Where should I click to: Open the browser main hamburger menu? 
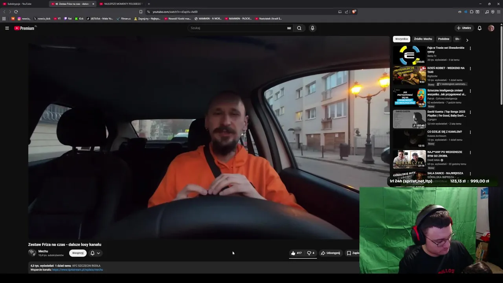(x=499, y=12)
